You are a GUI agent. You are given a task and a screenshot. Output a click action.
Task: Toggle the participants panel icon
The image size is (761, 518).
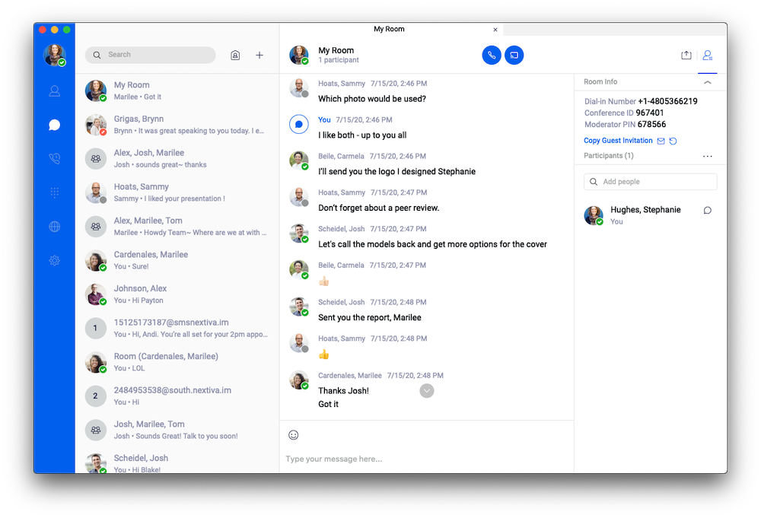click(708, 56)
